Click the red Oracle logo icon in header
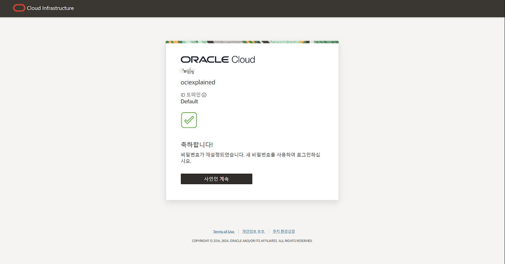 click(19, 8)
